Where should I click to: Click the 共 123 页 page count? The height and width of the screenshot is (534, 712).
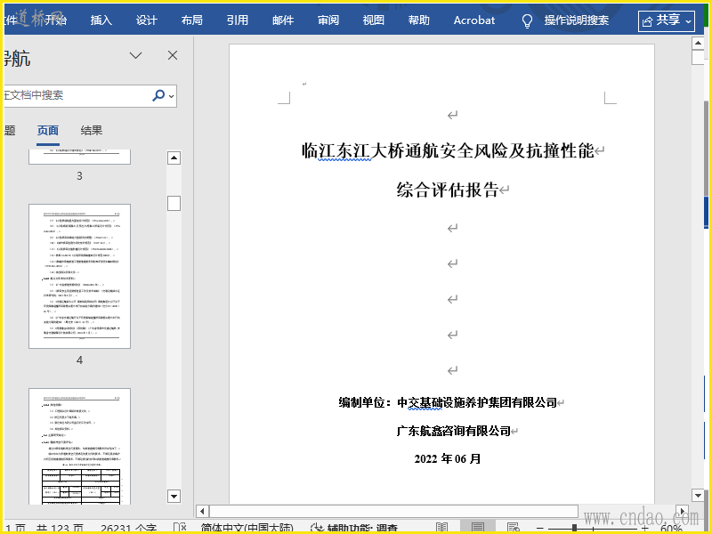(x=60, y=529)
